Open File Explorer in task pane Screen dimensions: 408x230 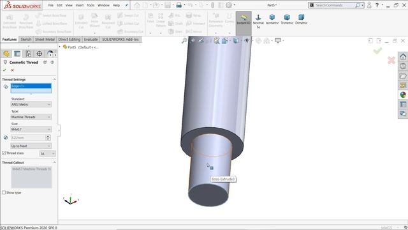[x=403, y=75]
